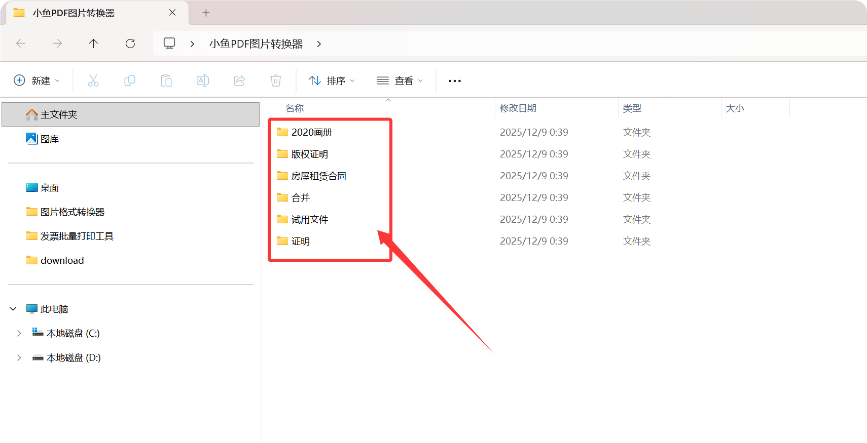
Task: Click the Cut scissors icon in toolbar
Action: (x=93, y=80)
